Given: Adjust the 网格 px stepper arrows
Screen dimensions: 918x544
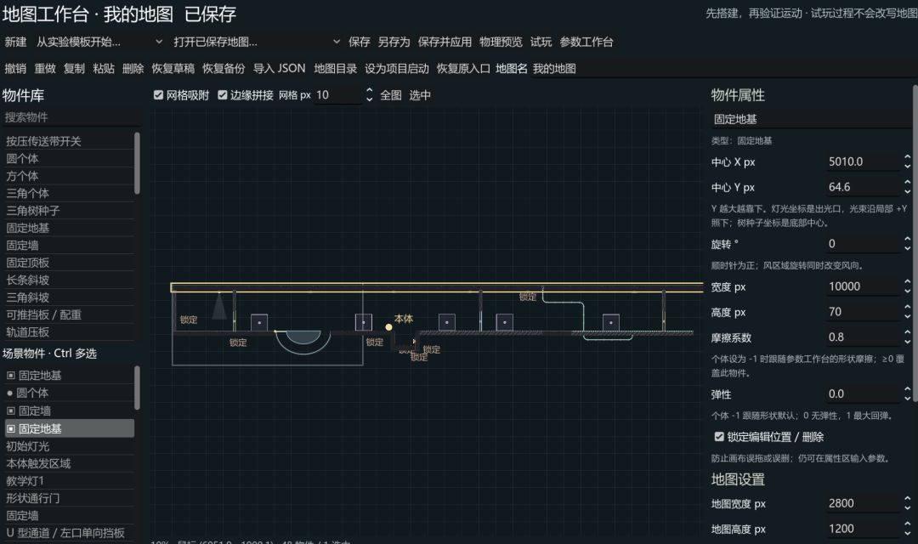Looking at the screenshot, I should pos(369,95).
